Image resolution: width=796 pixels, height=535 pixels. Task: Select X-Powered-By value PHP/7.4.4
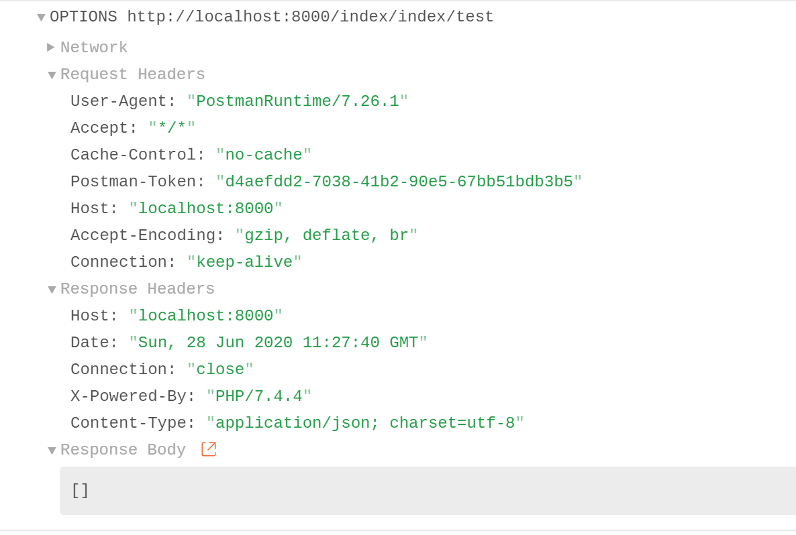click(x=259, y=396)
